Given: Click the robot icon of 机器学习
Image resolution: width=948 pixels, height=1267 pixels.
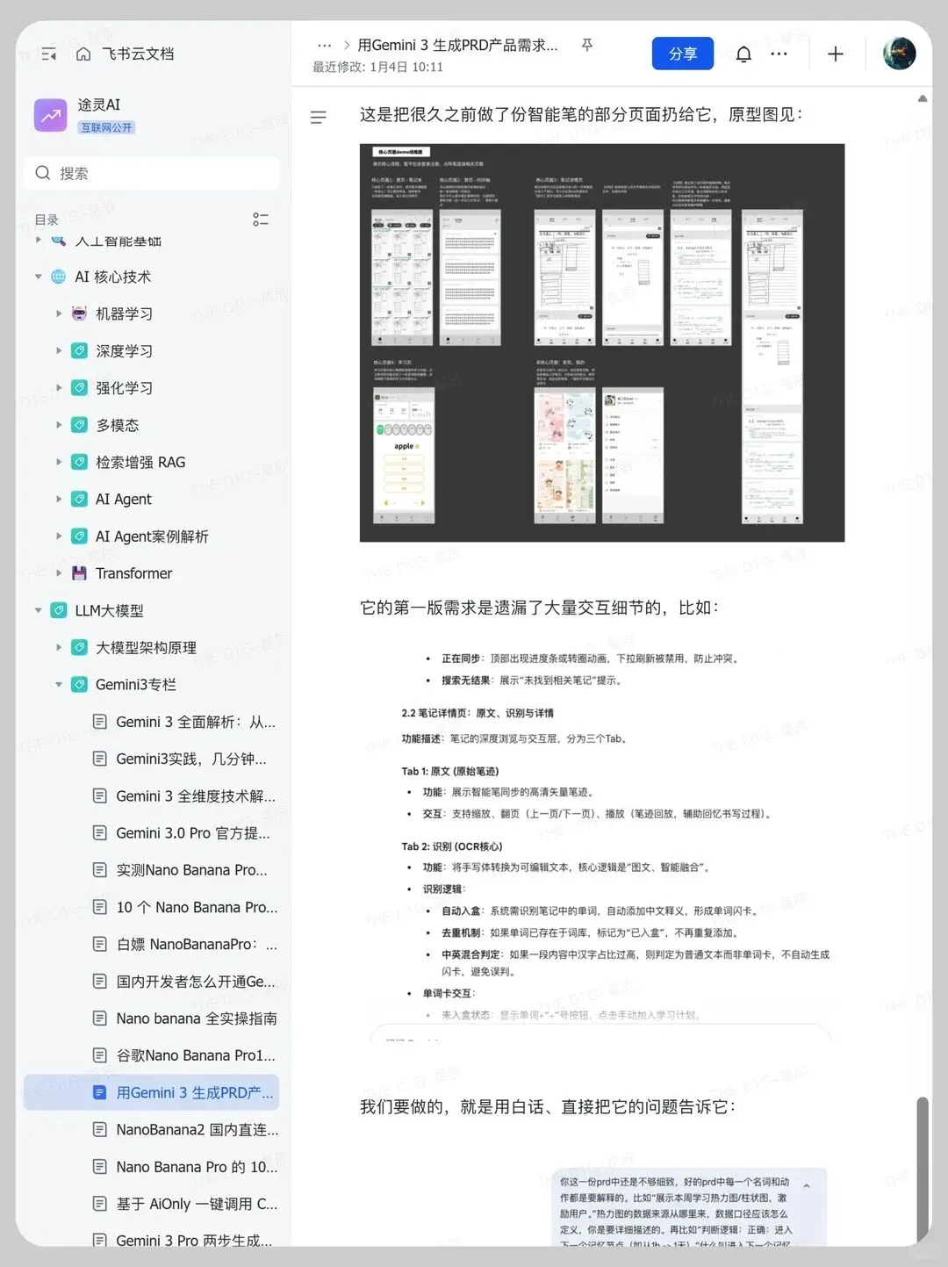Looking at the screenshot, I should pyautogui.click(x=79, y=313).
